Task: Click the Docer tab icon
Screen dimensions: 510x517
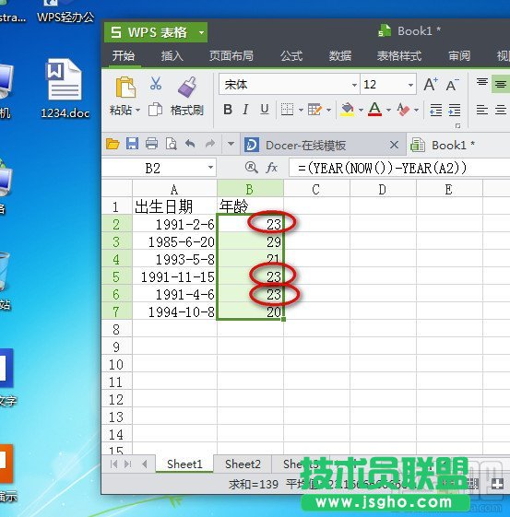Action: 252,145
